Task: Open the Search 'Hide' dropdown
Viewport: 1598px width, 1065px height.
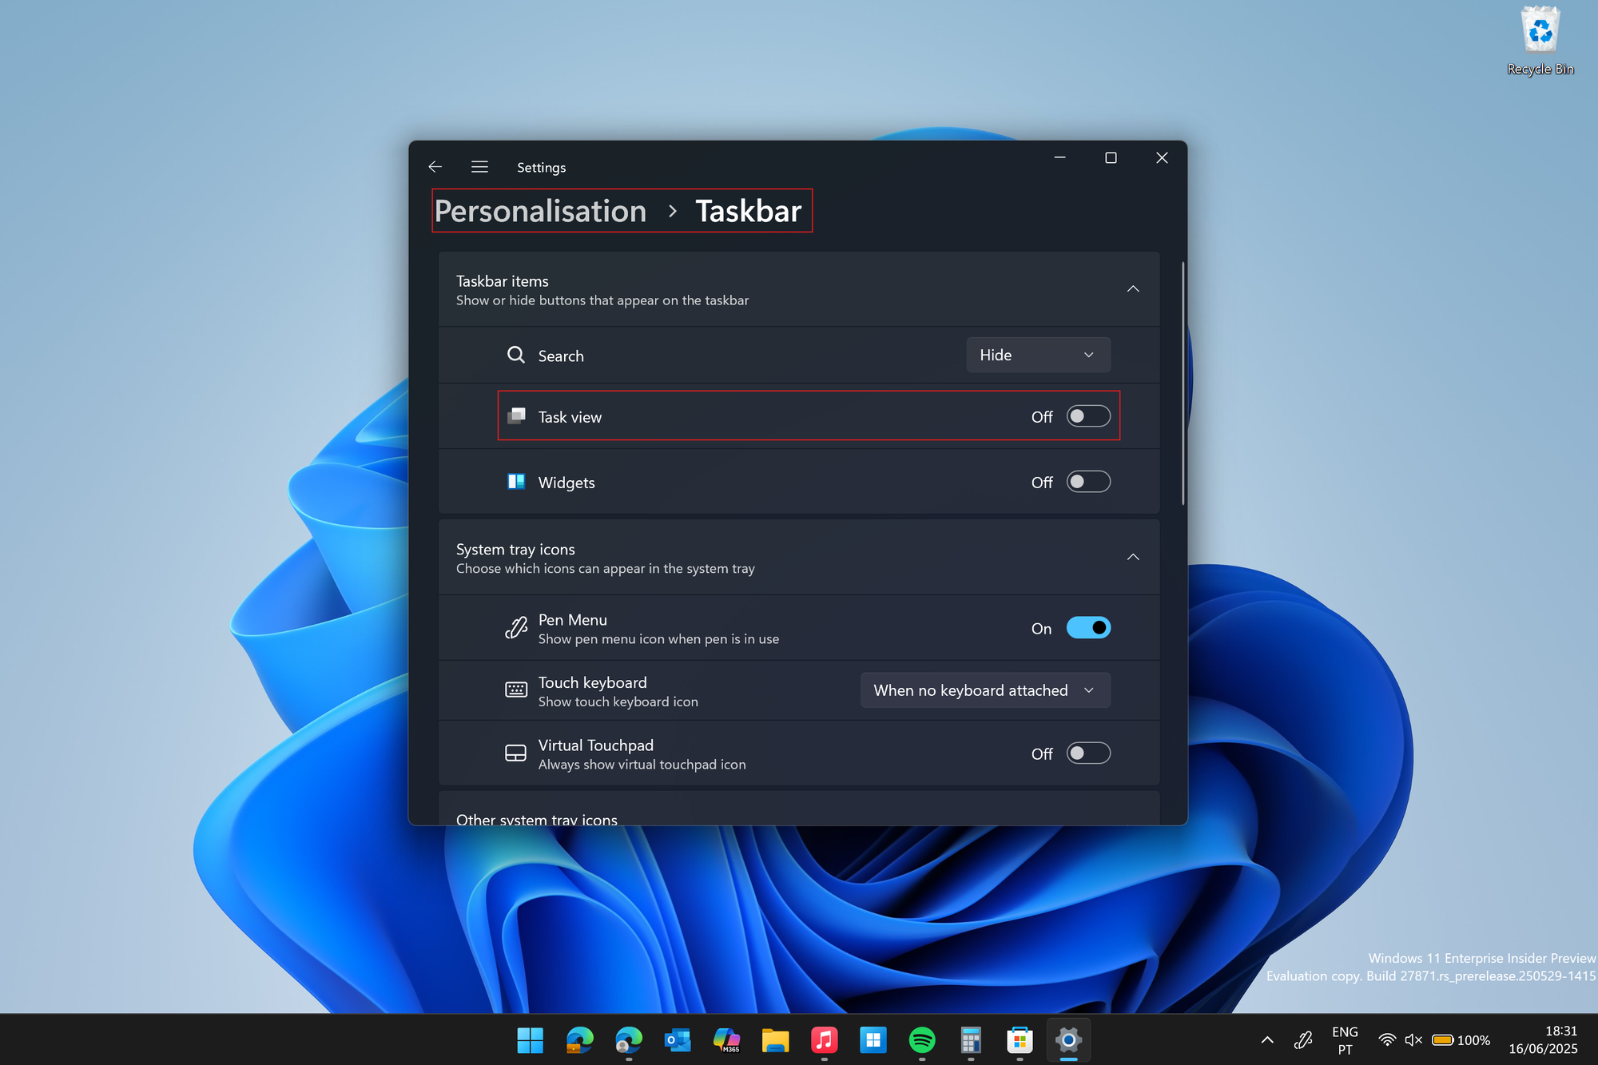Action: pos(1038,355)
